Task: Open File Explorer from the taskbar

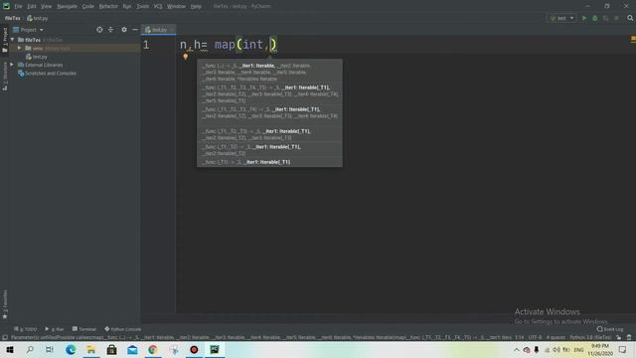Action: pyautogui.click(x=91, y=349)
